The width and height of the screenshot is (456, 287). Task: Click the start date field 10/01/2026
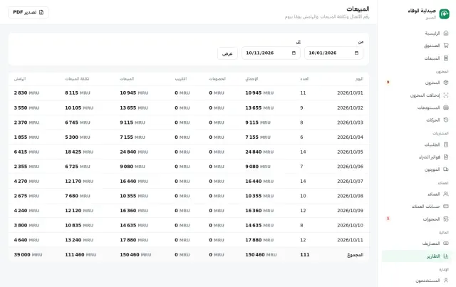click(333, 53)
